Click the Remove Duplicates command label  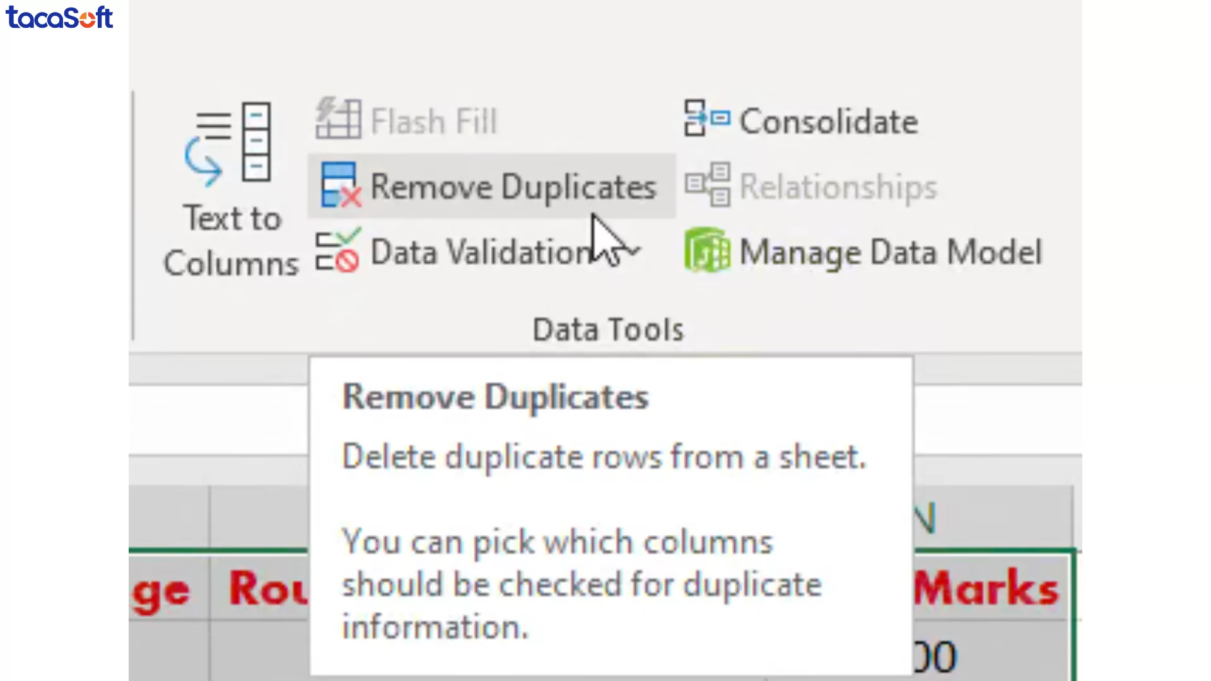click(x=513, y=186)
